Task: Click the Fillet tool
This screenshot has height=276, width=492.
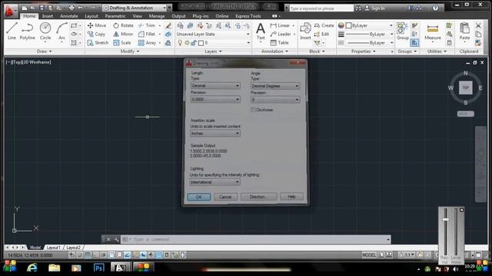Action: pos(147,34)
